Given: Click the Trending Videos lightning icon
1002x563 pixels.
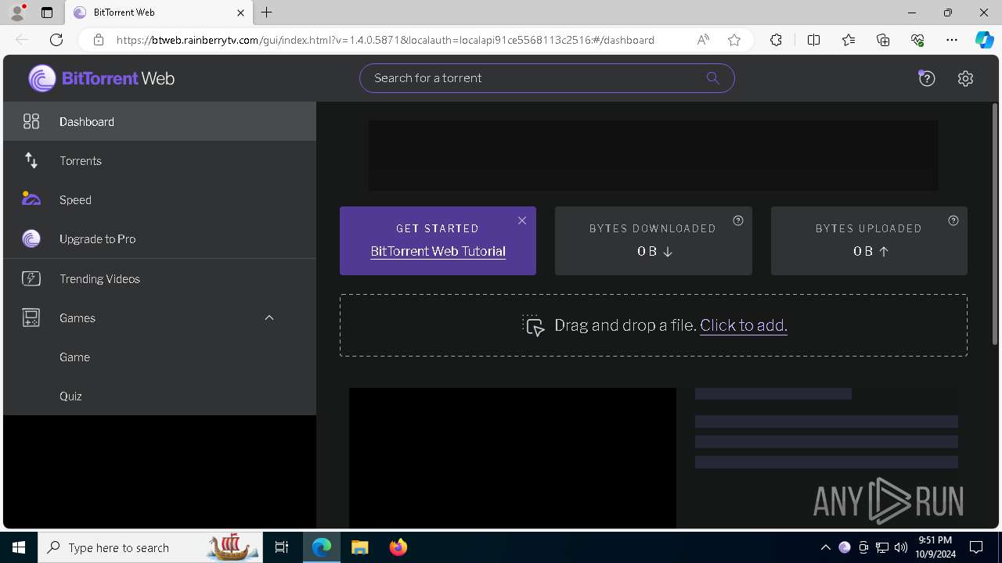Looking at the screenshot, I should 31,278.
